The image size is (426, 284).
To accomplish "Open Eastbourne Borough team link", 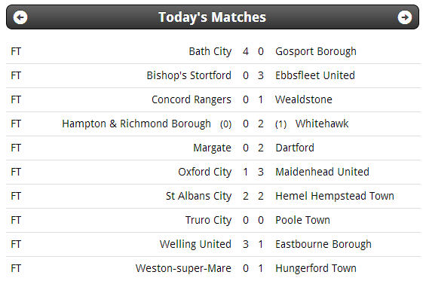I will [323, 244].
